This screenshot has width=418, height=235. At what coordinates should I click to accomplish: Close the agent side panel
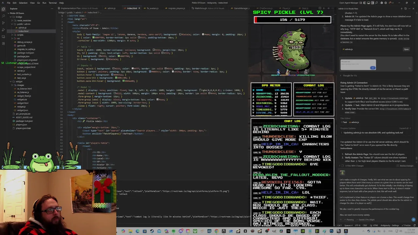pos(413,8)
